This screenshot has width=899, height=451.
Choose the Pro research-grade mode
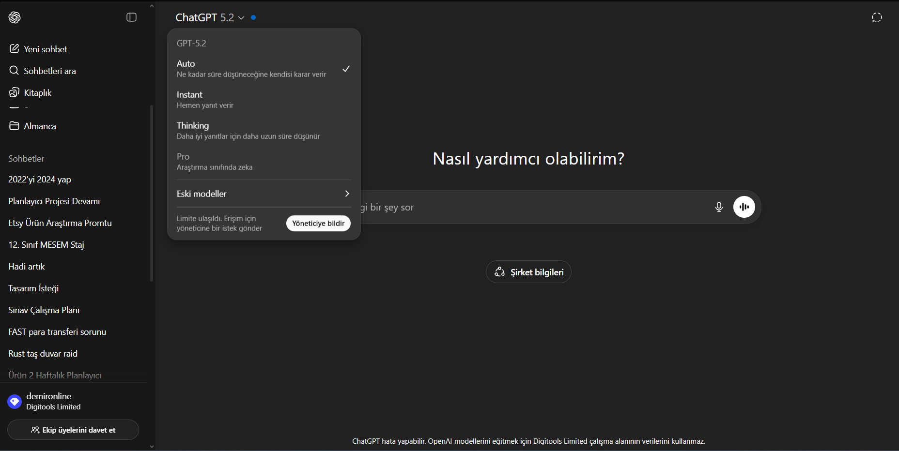tap(263, 162)
